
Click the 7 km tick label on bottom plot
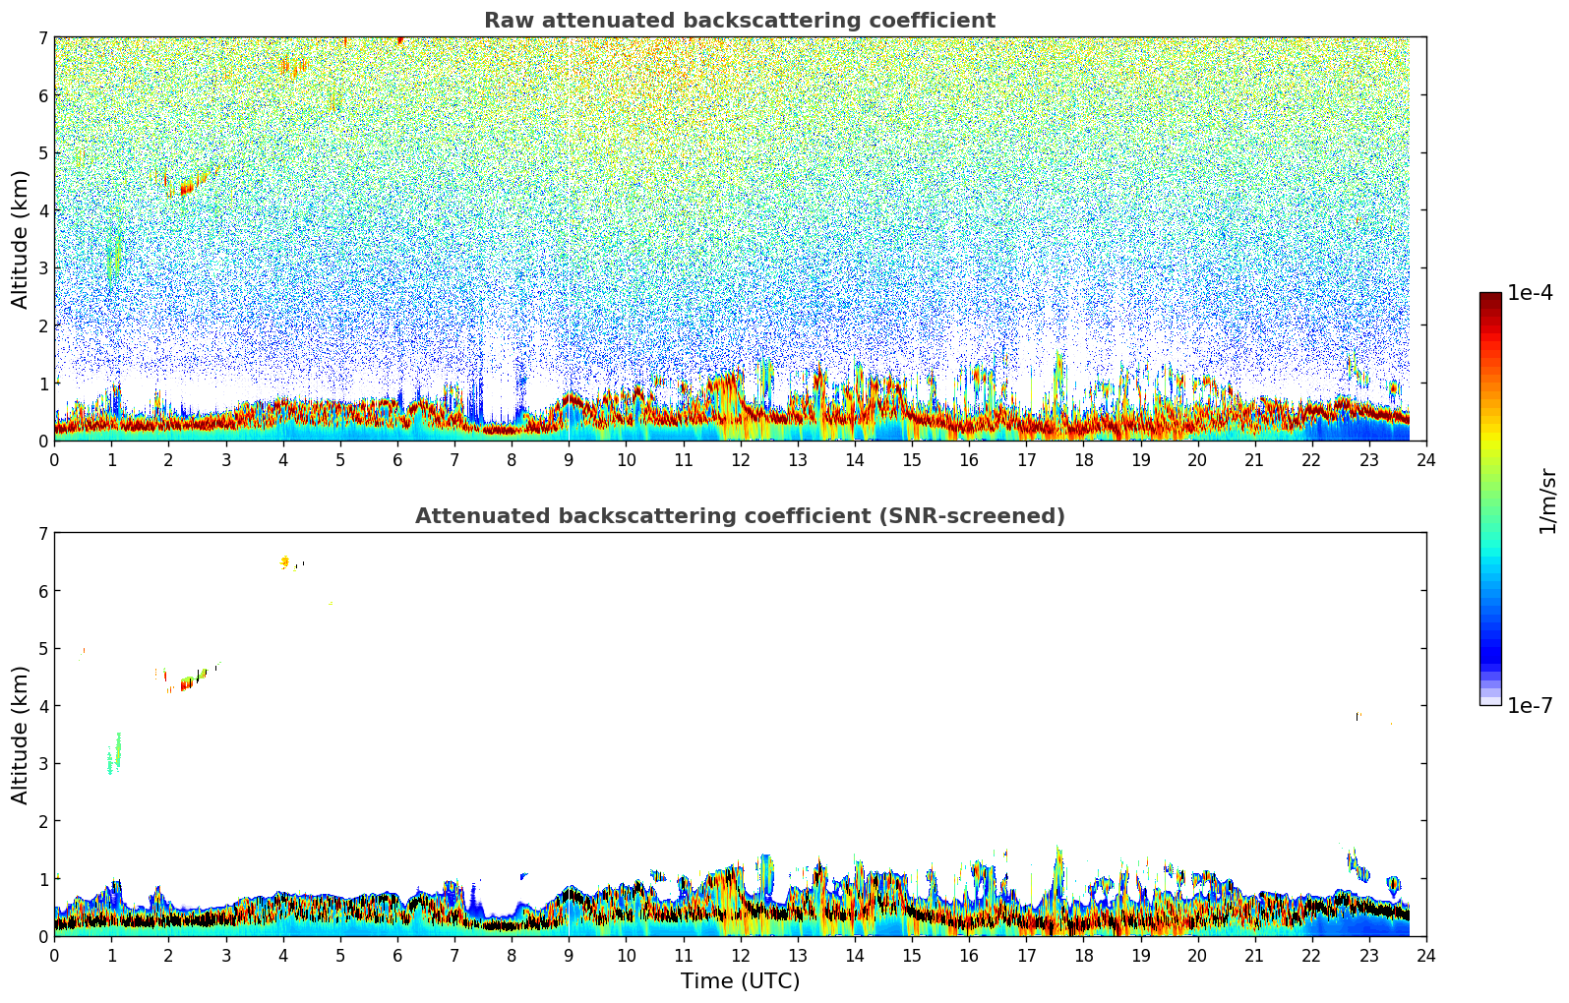42,534
